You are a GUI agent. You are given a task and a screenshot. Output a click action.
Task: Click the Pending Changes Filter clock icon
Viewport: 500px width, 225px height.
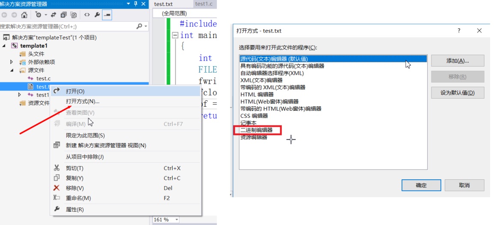(38, 15)
